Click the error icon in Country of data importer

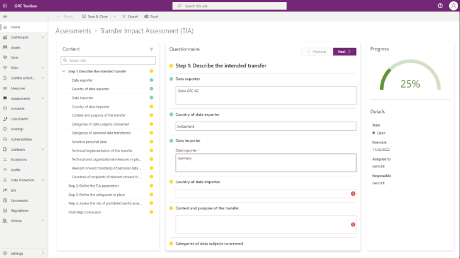(353, 194)
